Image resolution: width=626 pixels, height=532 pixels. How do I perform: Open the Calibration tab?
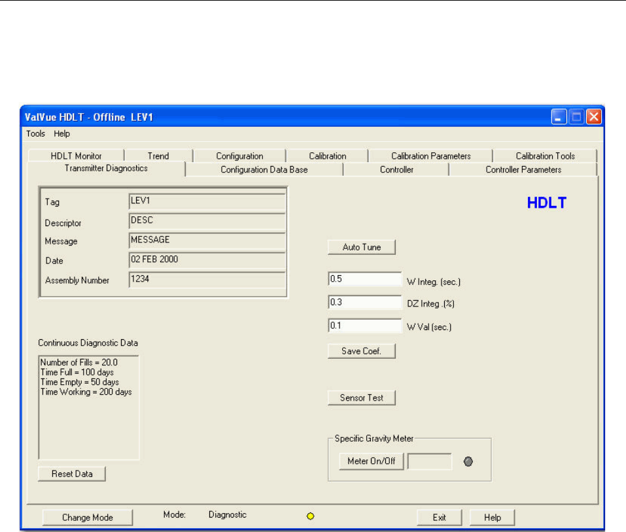click(x=327, y=156)
